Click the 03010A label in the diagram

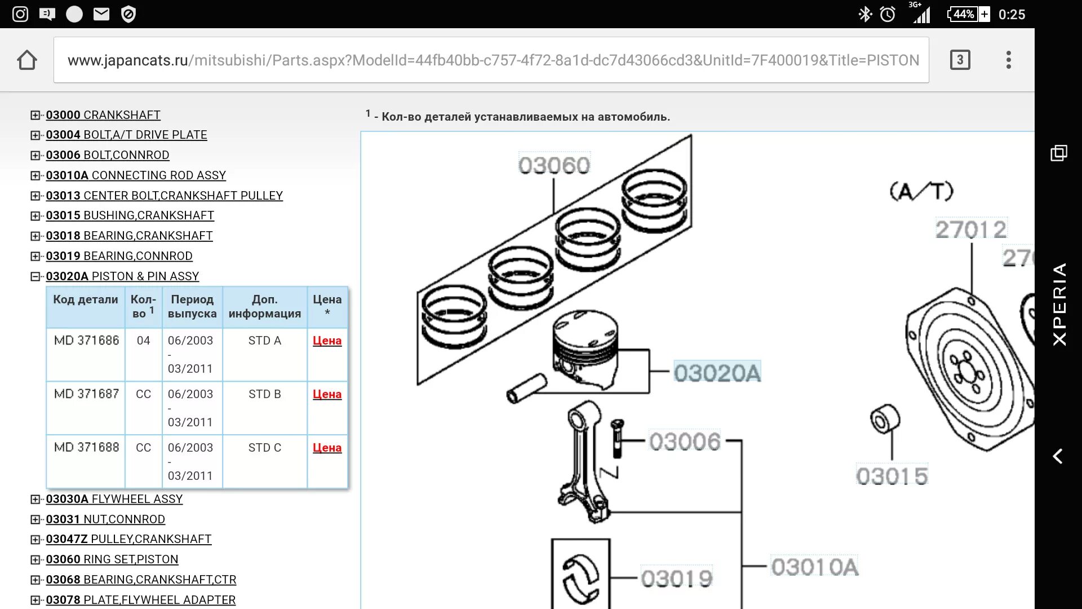815,567
